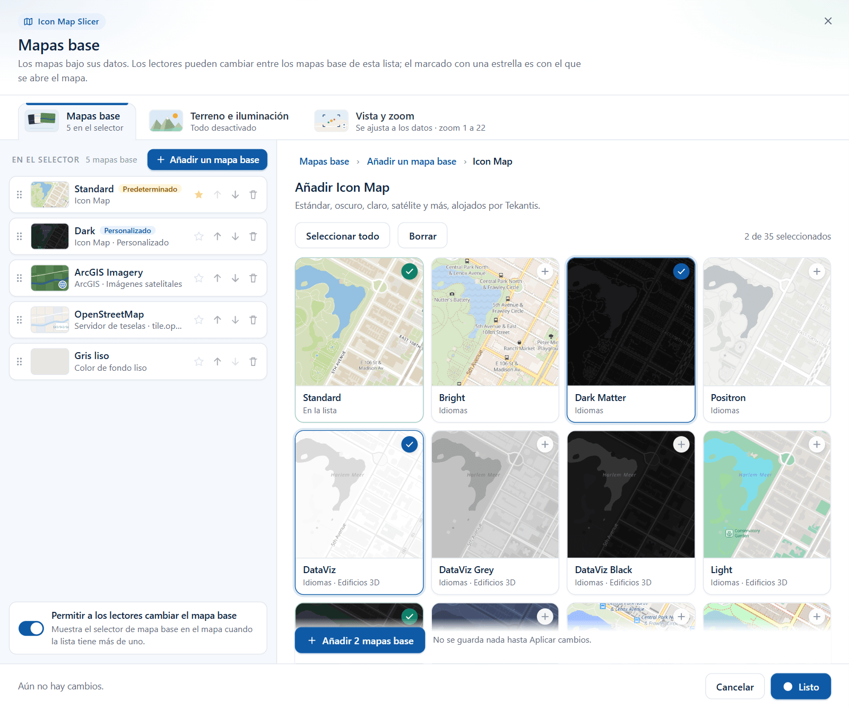Click the Listo button

(x=801, y=687)
